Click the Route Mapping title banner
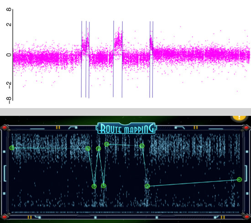The width and height of the screenshot is (251, 223). pos(126,128)
